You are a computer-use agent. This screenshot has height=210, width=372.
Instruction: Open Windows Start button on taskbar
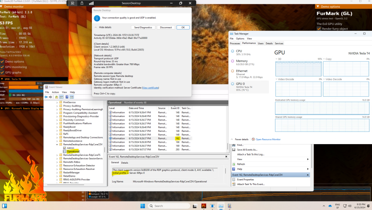tap(142, 206)
